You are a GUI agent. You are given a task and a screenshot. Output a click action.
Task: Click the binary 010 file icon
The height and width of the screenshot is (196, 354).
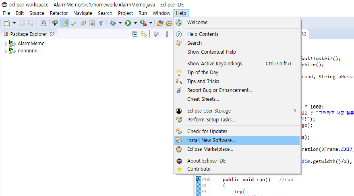[43, 23]
